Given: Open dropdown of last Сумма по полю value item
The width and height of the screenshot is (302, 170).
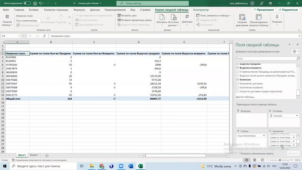Looking at the screenshot, I should tap(294, 145).
